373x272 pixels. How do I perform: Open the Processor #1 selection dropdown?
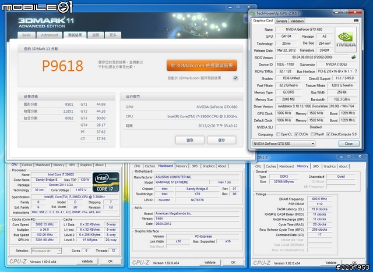tap(47, 250)
